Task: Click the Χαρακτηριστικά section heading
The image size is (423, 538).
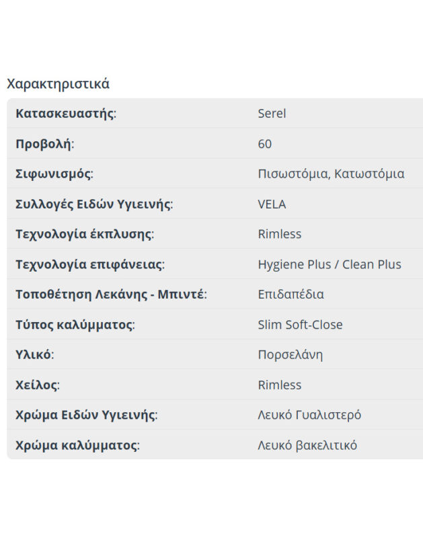Action: tap(58, 84)
